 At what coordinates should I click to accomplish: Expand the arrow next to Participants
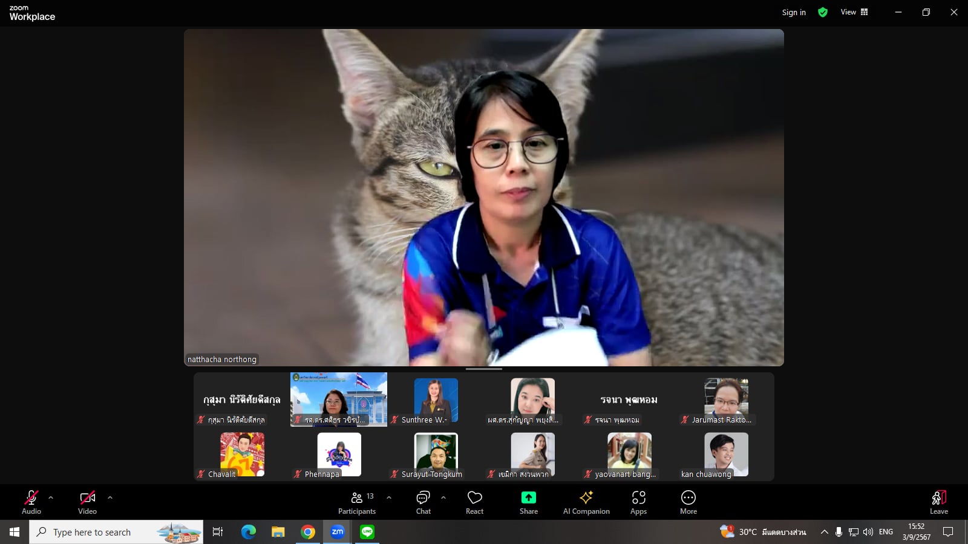(x=389, y=497)
